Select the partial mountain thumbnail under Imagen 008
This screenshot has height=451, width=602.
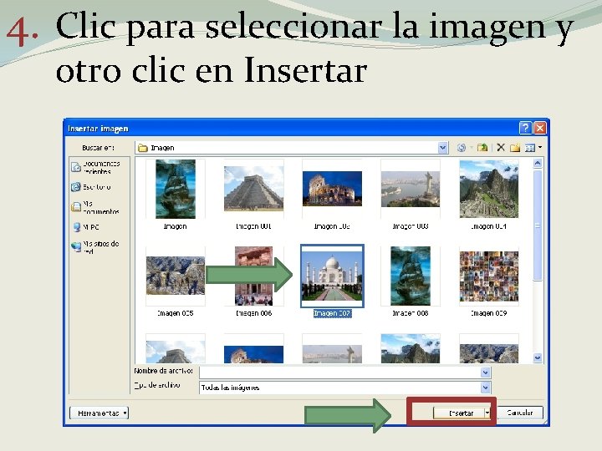(x=411, y=348)
